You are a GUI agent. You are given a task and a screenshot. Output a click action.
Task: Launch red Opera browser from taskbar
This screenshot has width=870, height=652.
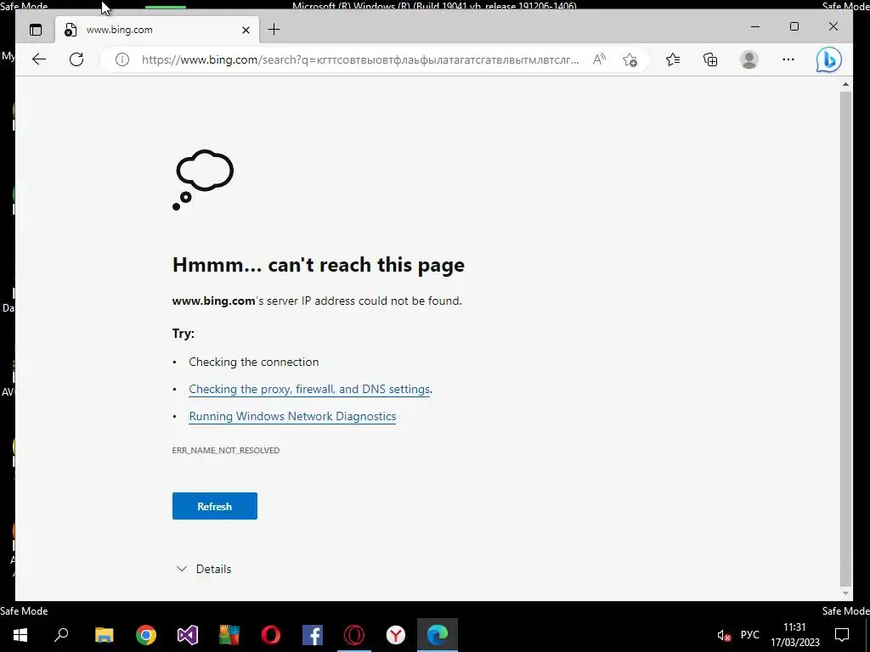(271, 635)
